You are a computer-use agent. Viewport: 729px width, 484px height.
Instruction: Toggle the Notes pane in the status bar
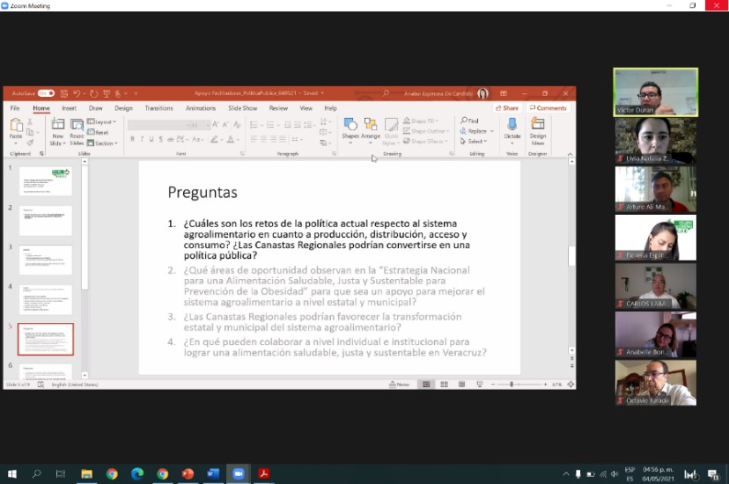pyautogui.click(x=401, y=385)
